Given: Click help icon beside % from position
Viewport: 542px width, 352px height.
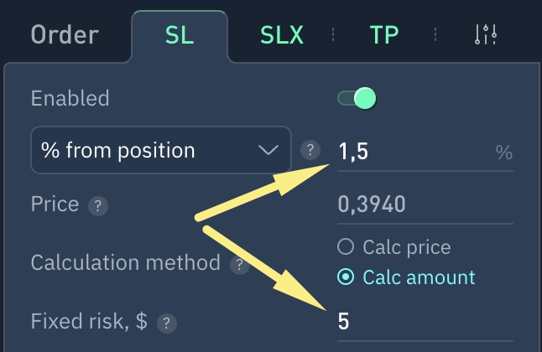Looking at the screenshot, I should 310,150.
